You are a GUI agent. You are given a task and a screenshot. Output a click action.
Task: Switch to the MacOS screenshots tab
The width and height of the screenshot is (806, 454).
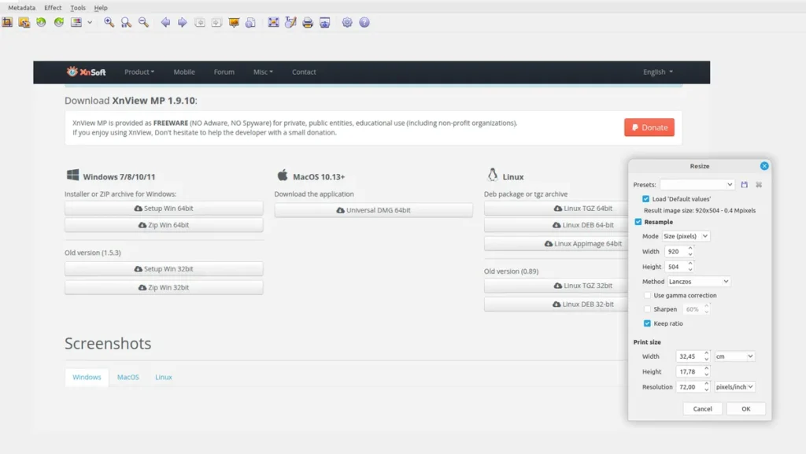click(128, 377)
